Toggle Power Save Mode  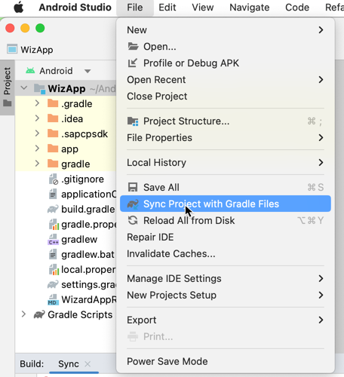pos(226,361)
